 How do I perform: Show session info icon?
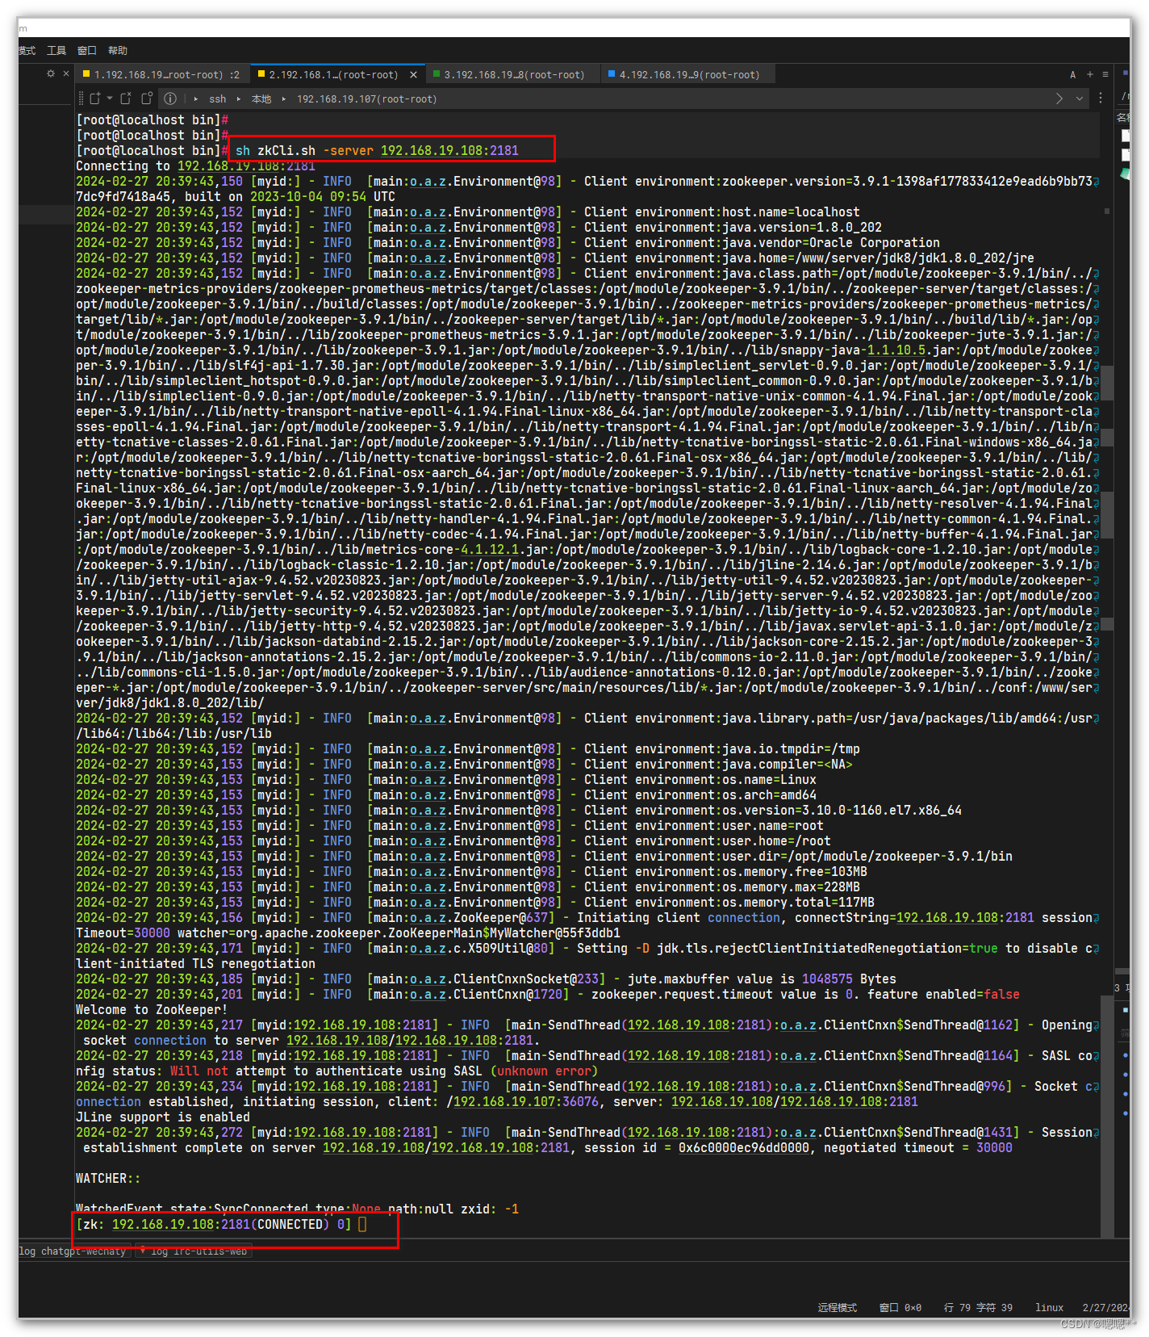click(x=170, y=98)
